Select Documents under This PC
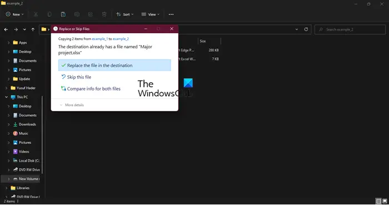The height and width of the screenshot is (205, 389). (x=27, y=115)
